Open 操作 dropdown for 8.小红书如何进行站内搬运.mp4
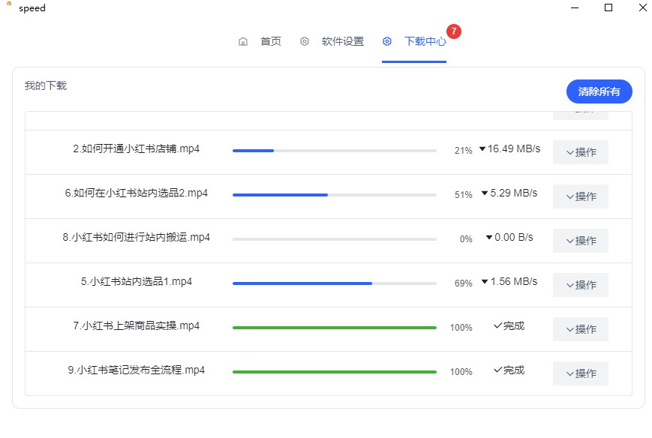 (x=581, y=241)
